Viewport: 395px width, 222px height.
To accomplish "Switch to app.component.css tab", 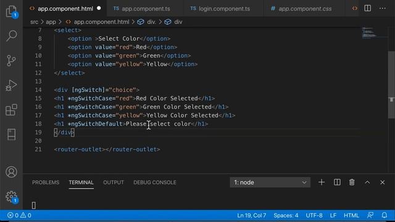I will (x=305, y=9).
